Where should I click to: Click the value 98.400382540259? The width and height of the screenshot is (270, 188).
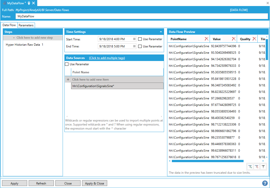tap(223, 118)
